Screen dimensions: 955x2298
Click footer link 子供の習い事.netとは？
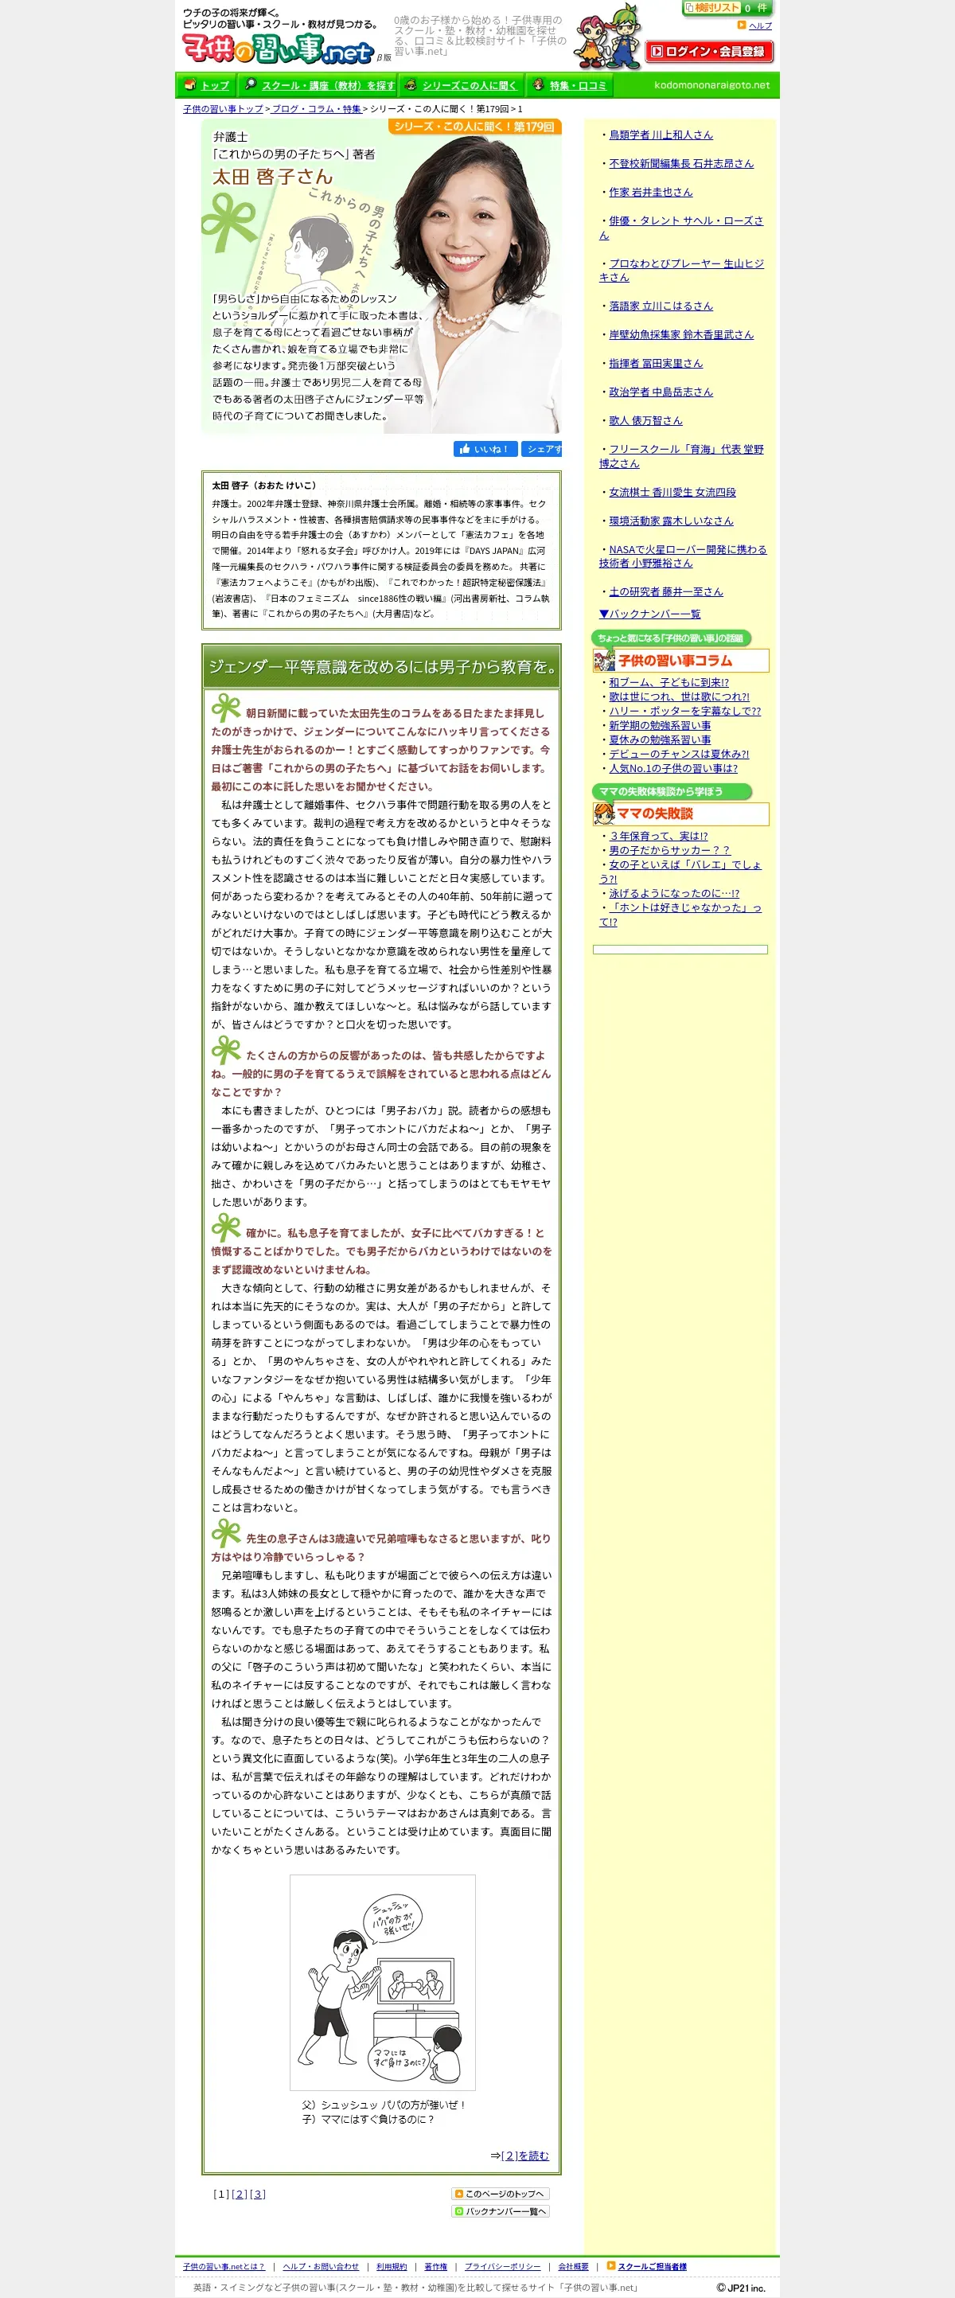click(224, 2266)
